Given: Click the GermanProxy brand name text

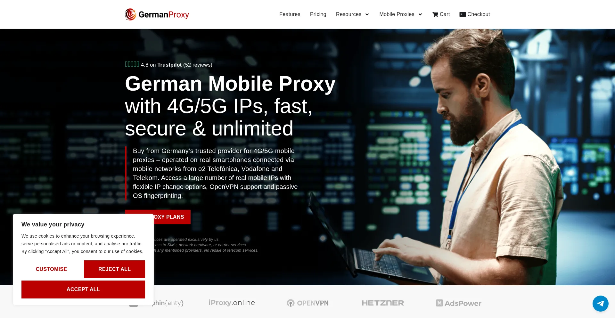Looking at the screenshot, I should coord(164,15).
